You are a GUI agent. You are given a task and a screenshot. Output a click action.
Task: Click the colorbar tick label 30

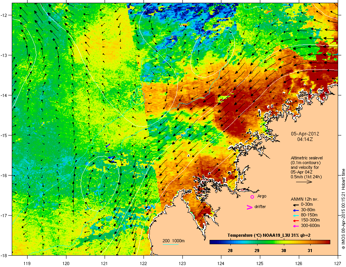283,251
